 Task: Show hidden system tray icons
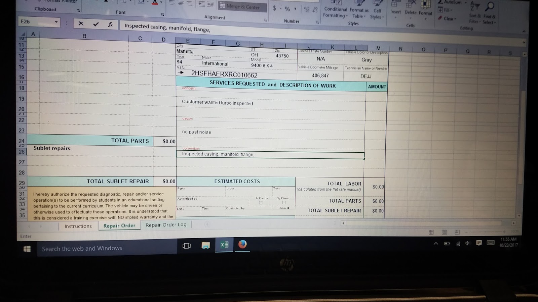tap(436, 243)
